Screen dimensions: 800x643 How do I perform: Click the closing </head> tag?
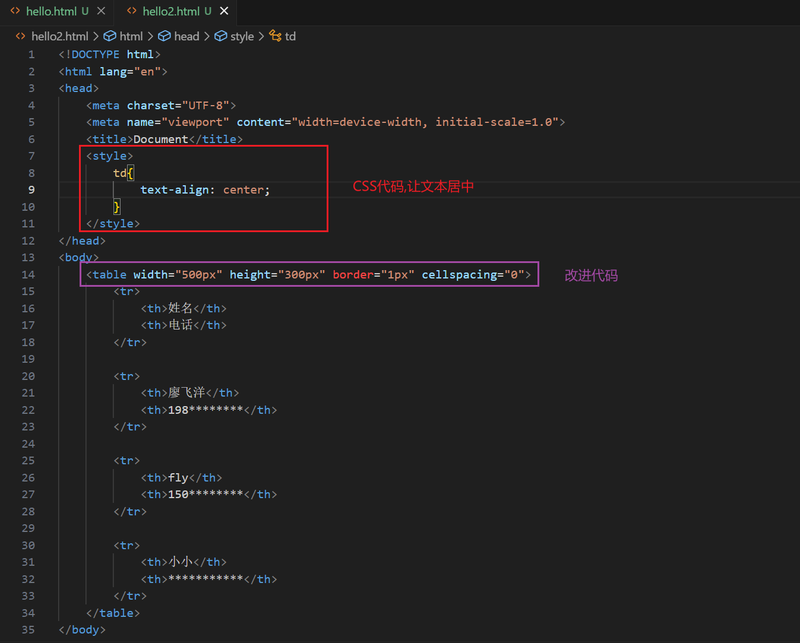(82, 240)
